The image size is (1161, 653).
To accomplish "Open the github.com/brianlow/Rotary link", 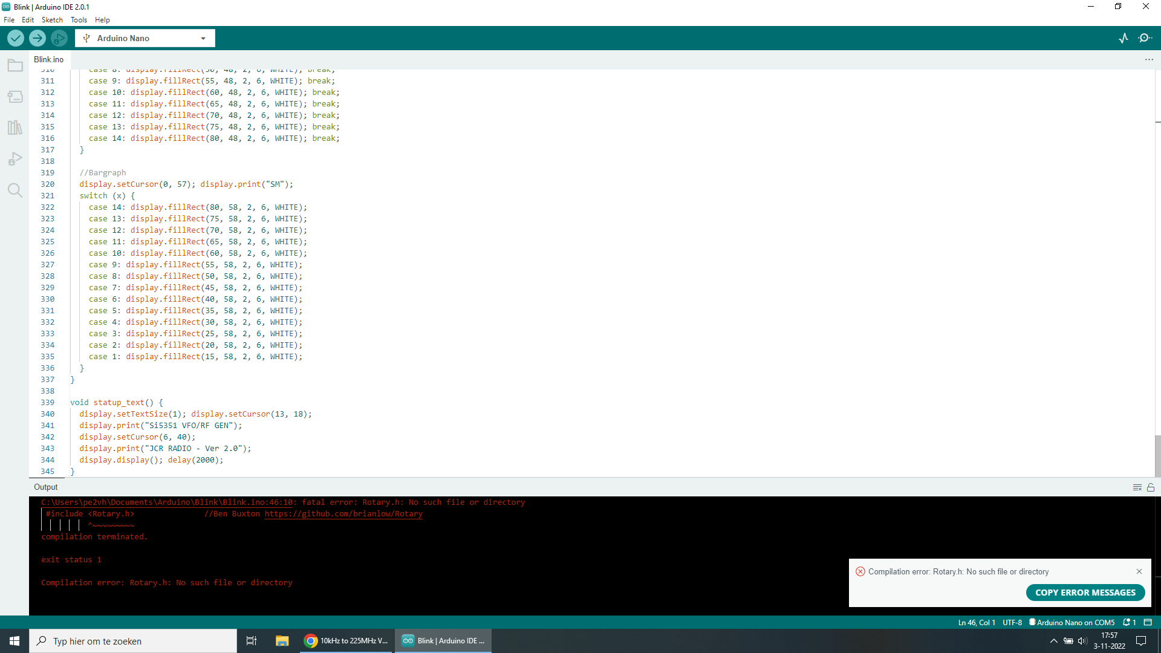I will pos(343,514).
